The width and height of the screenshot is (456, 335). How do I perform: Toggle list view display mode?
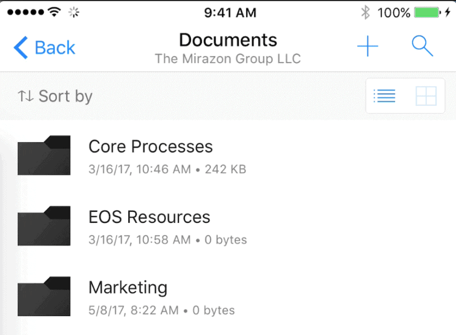click(384, 96)
